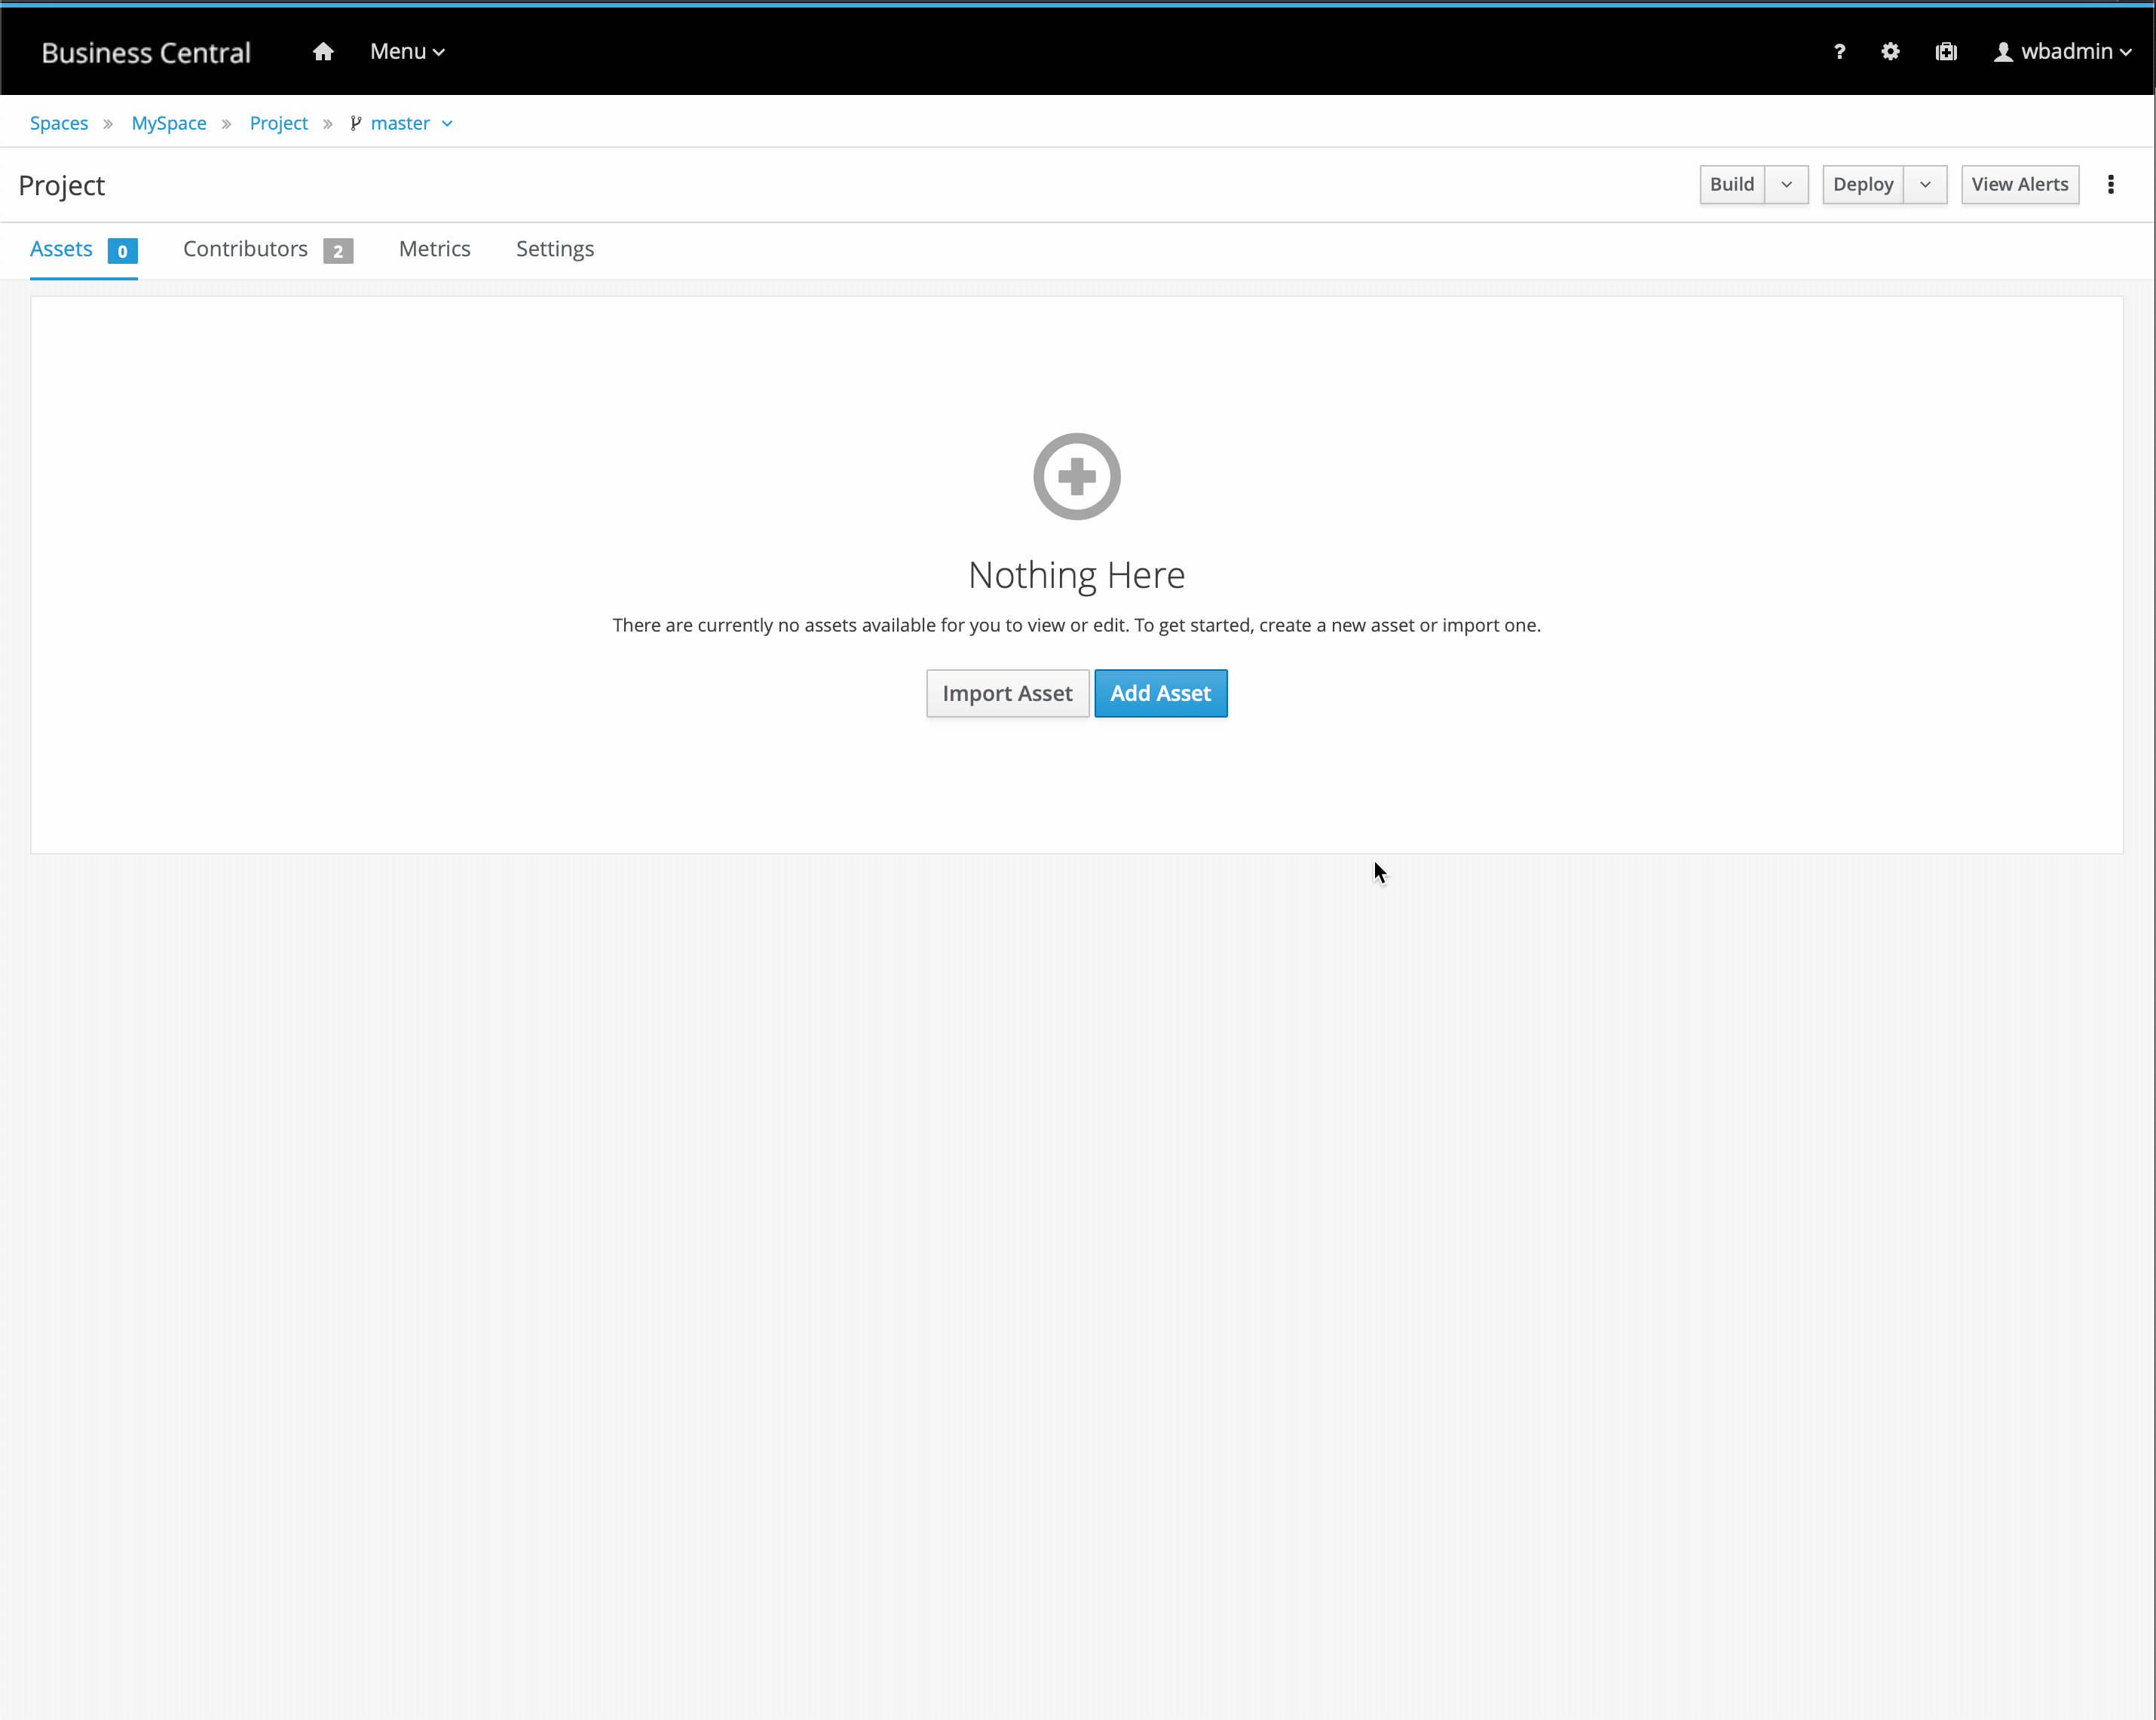Click the Business Central logo text

pos(146,52)
